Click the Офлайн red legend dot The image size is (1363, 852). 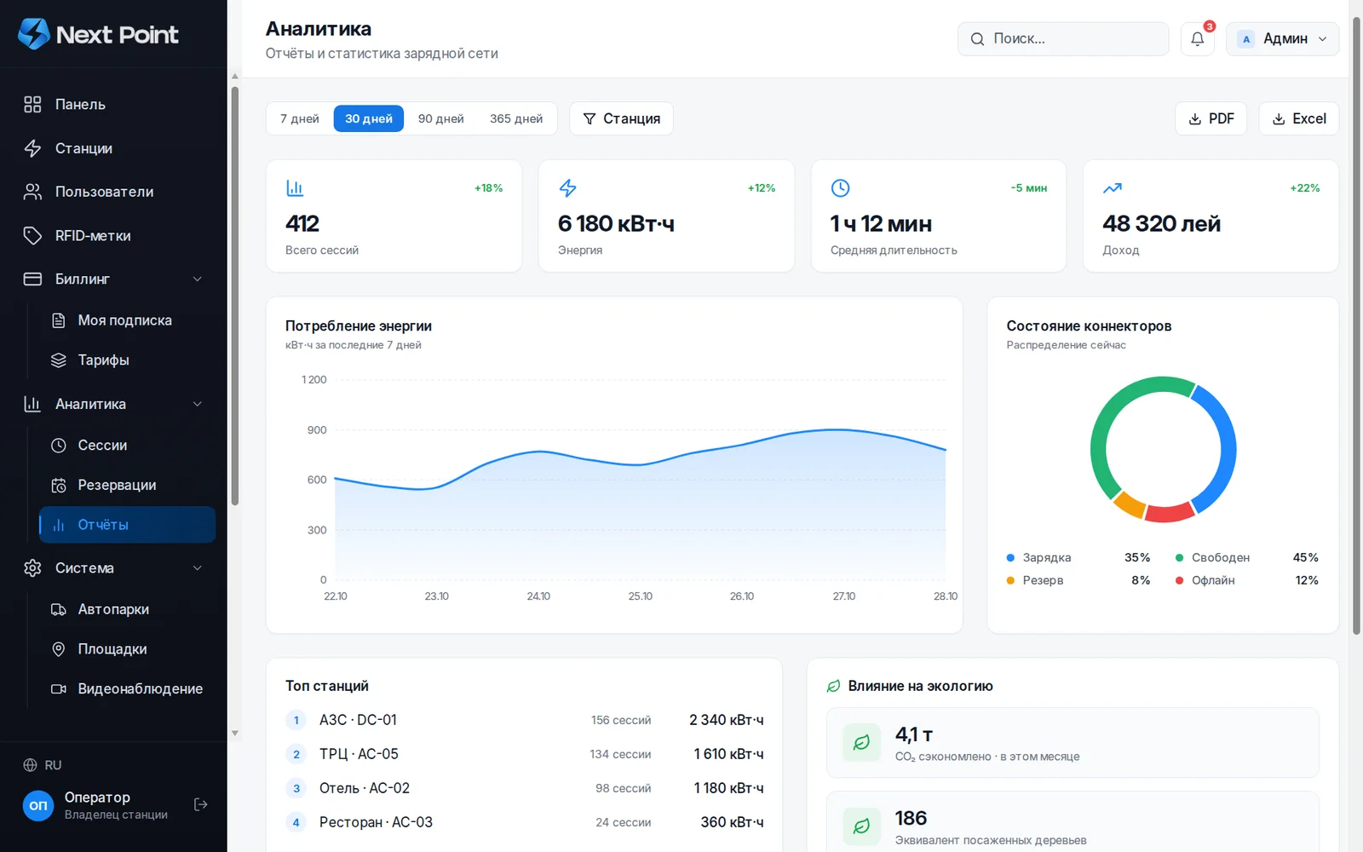click(1180, 580)
